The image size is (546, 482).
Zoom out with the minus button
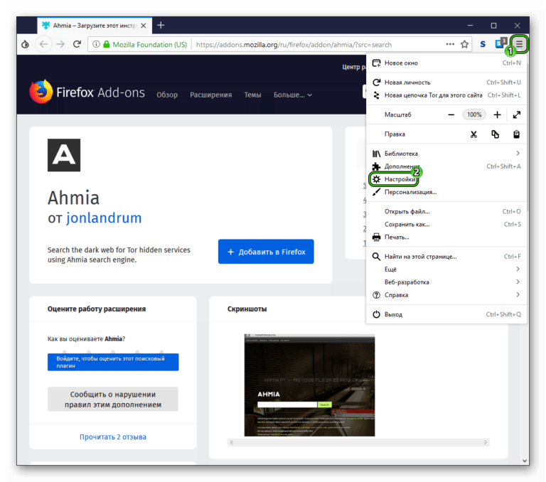click(451, 114)
